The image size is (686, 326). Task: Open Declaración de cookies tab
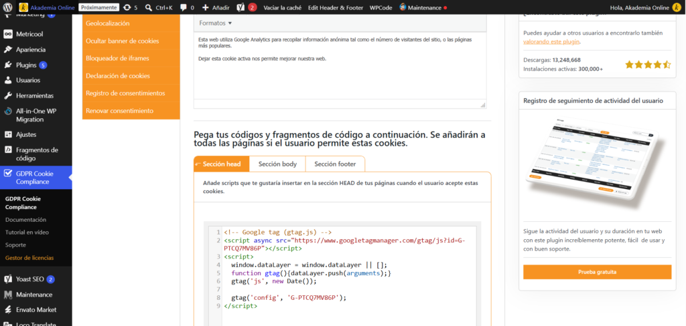(x=131, y=76)
